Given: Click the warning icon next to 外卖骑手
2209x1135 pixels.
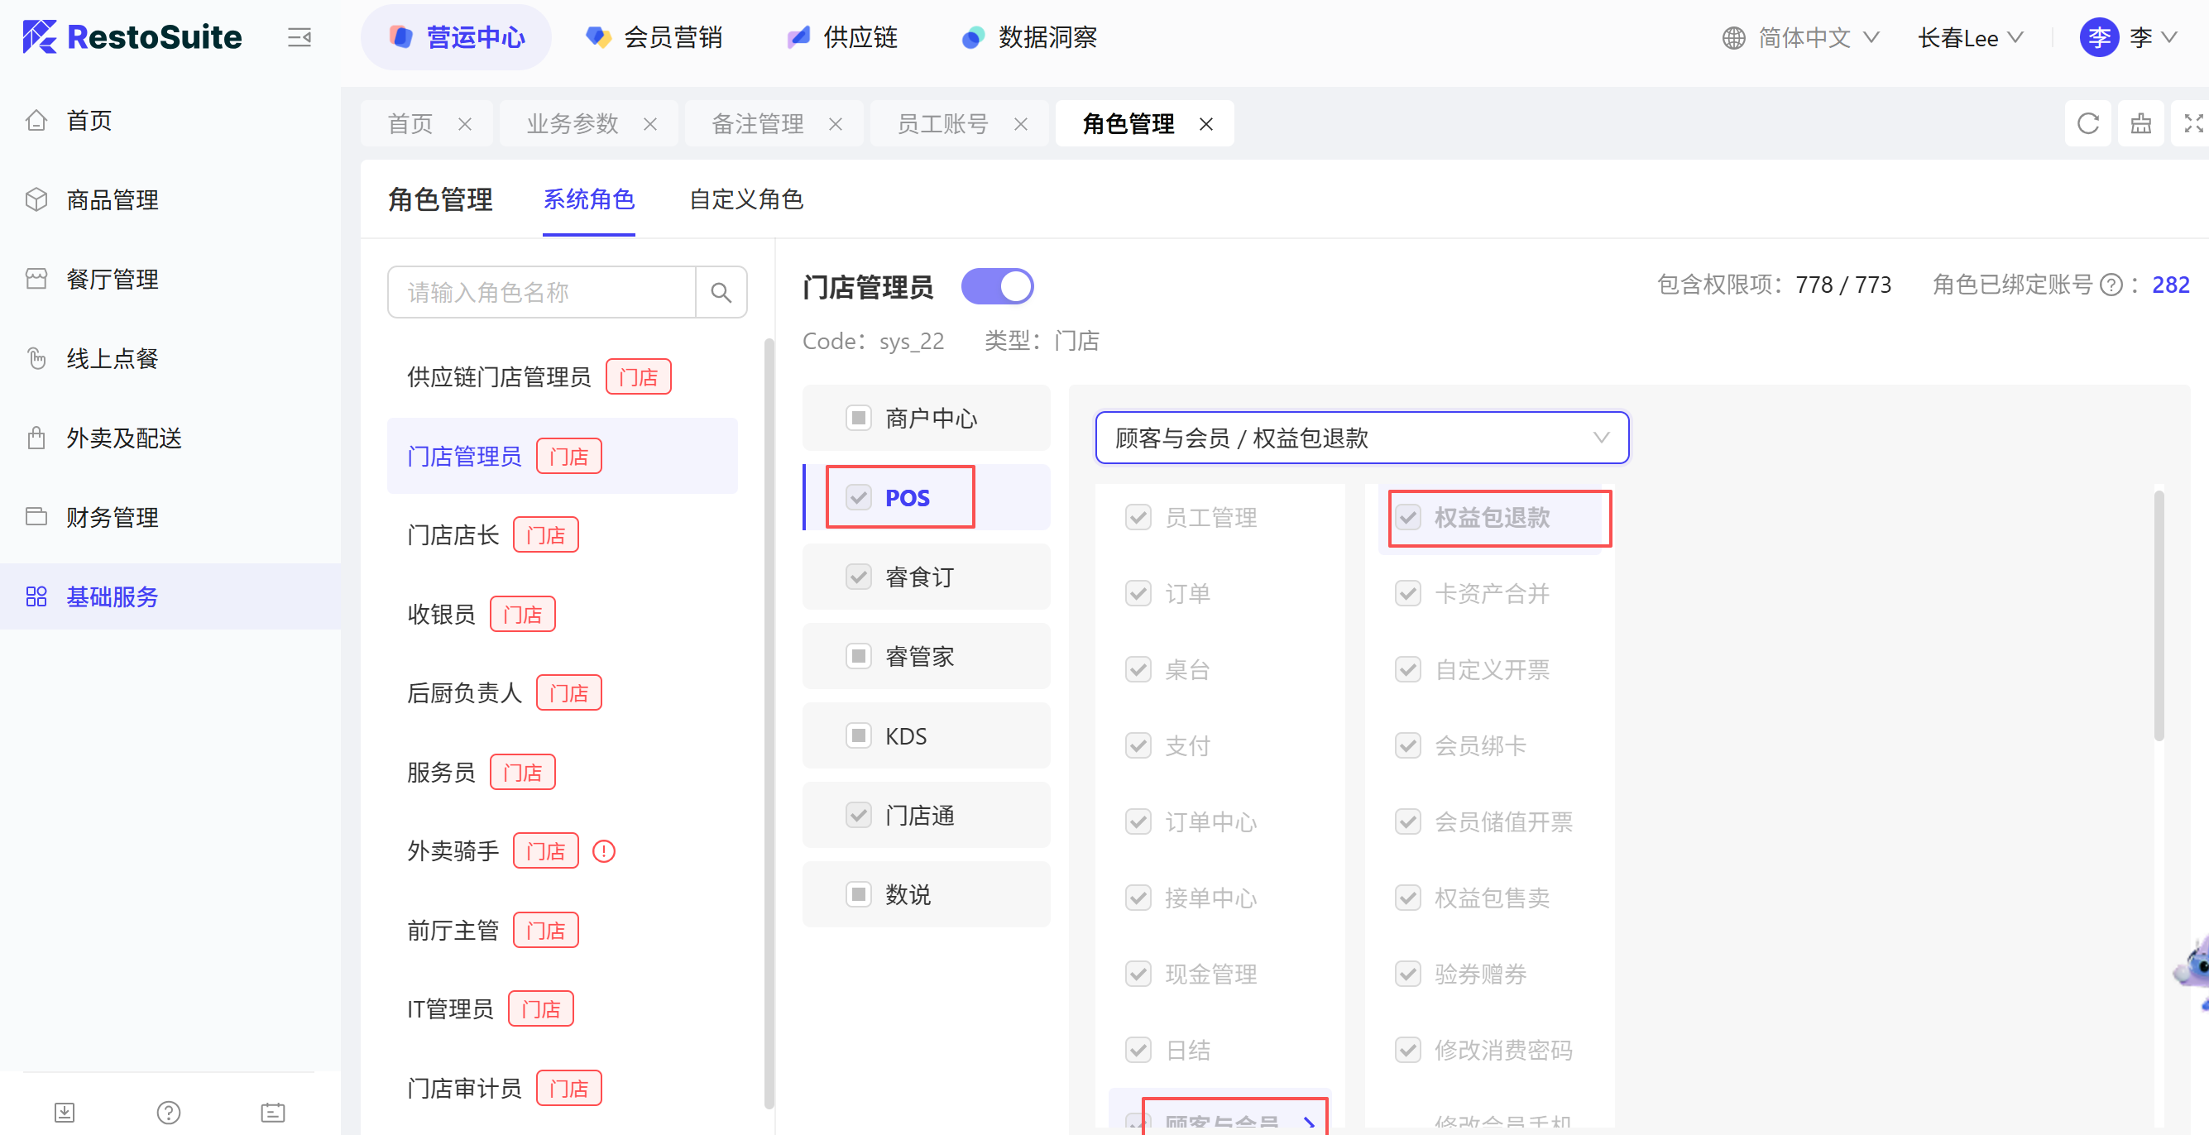Looking at the screenshot, I should (604, 851).
